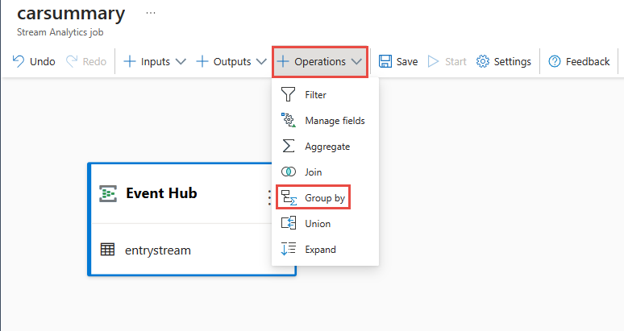Expand the Inputs dropdown
The height and width of the screenshot is (331, 624).
coord(155,61)
